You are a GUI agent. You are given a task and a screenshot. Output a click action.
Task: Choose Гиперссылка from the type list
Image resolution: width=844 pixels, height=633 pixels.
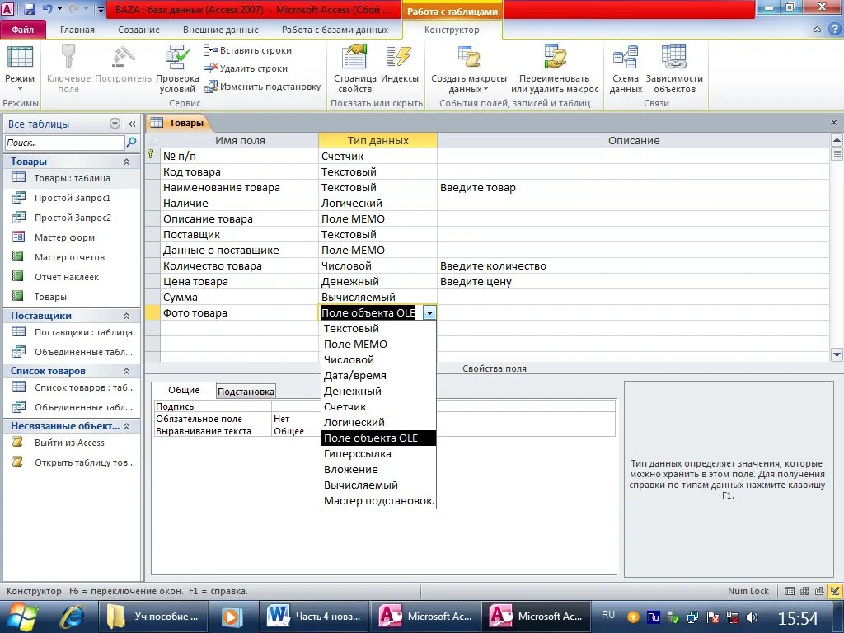pos(378,454)
